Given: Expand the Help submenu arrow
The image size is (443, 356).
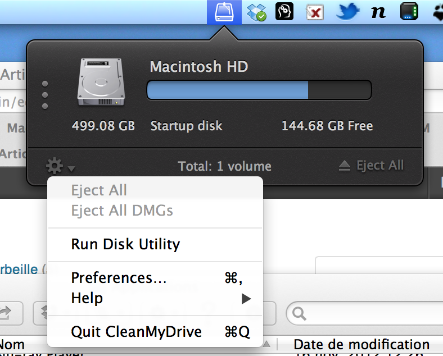Looking at the screenshot, I should pos(246,299).
